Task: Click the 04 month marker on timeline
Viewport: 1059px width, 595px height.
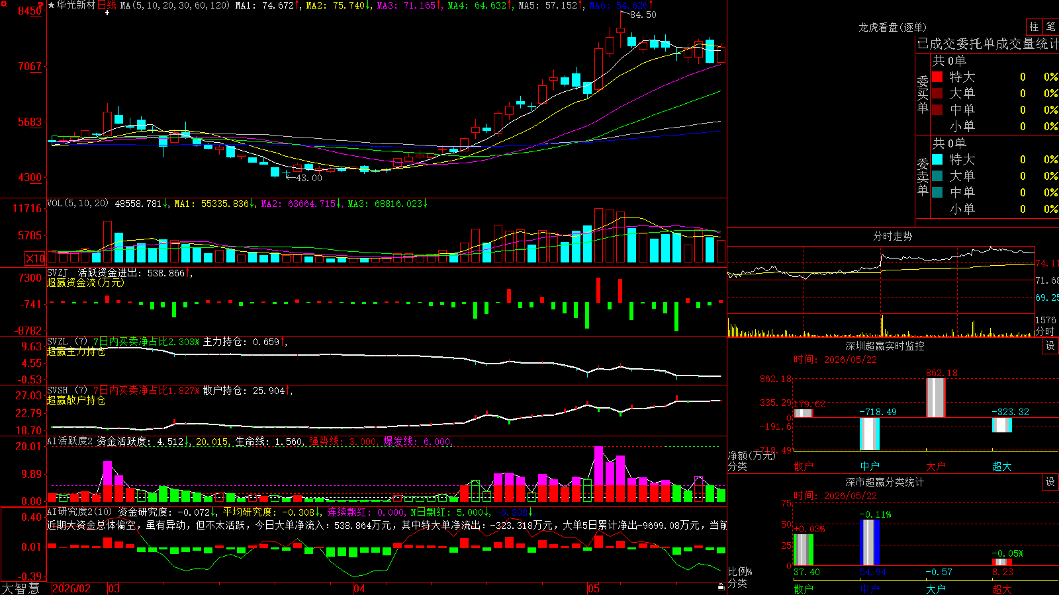Action: point(359,588)
